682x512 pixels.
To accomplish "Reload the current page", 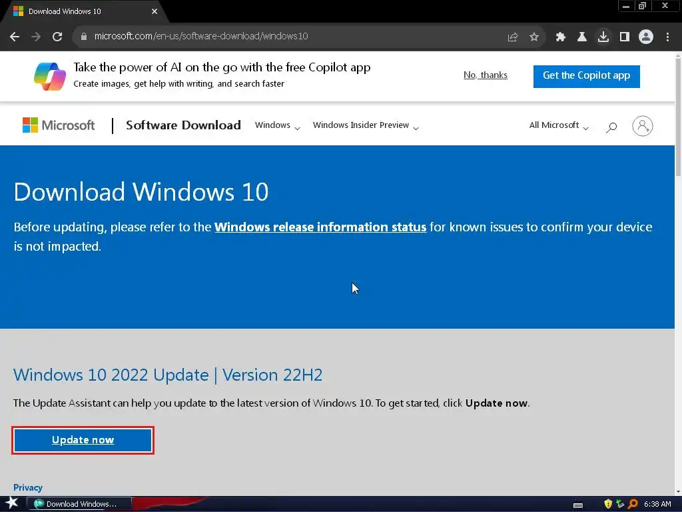I will [57, 37].
